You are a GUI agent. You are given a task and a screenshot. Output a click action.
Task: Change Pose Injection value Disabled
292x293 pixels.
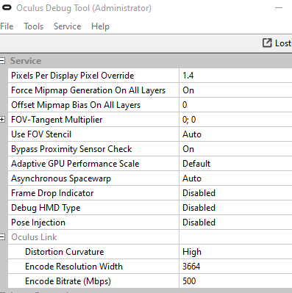point(235,223)
